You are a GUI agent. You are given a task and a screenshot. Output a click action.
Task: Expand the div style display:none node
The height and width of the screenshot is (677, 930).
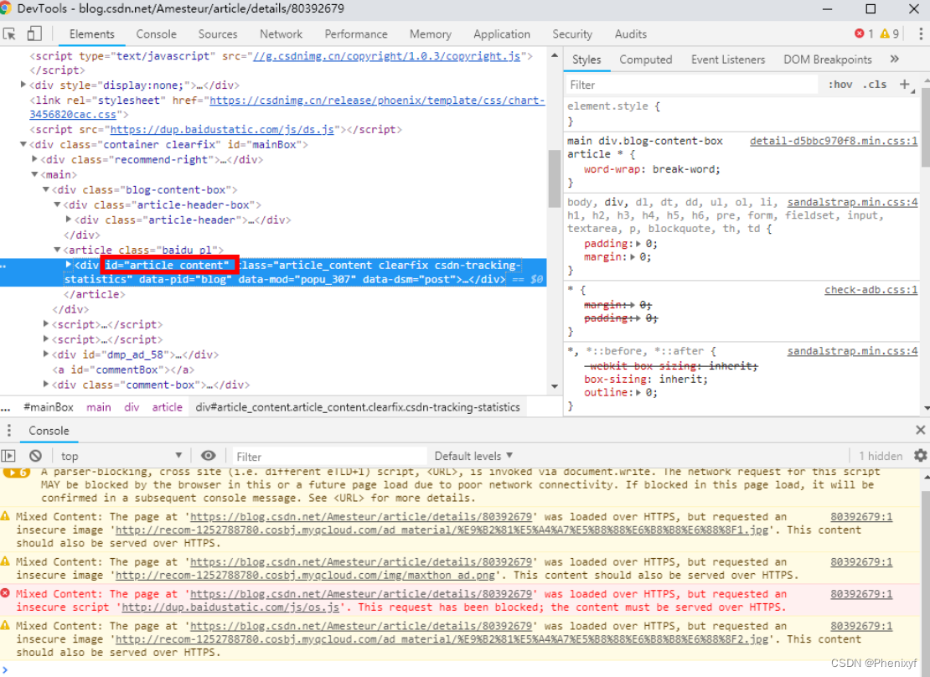point(23,85)
